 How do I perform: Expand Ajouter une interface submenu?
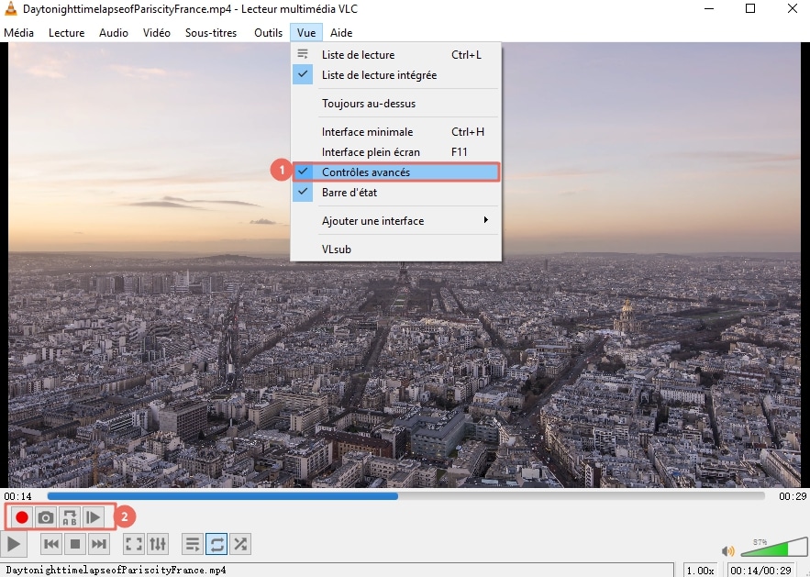tap(396, 220)
